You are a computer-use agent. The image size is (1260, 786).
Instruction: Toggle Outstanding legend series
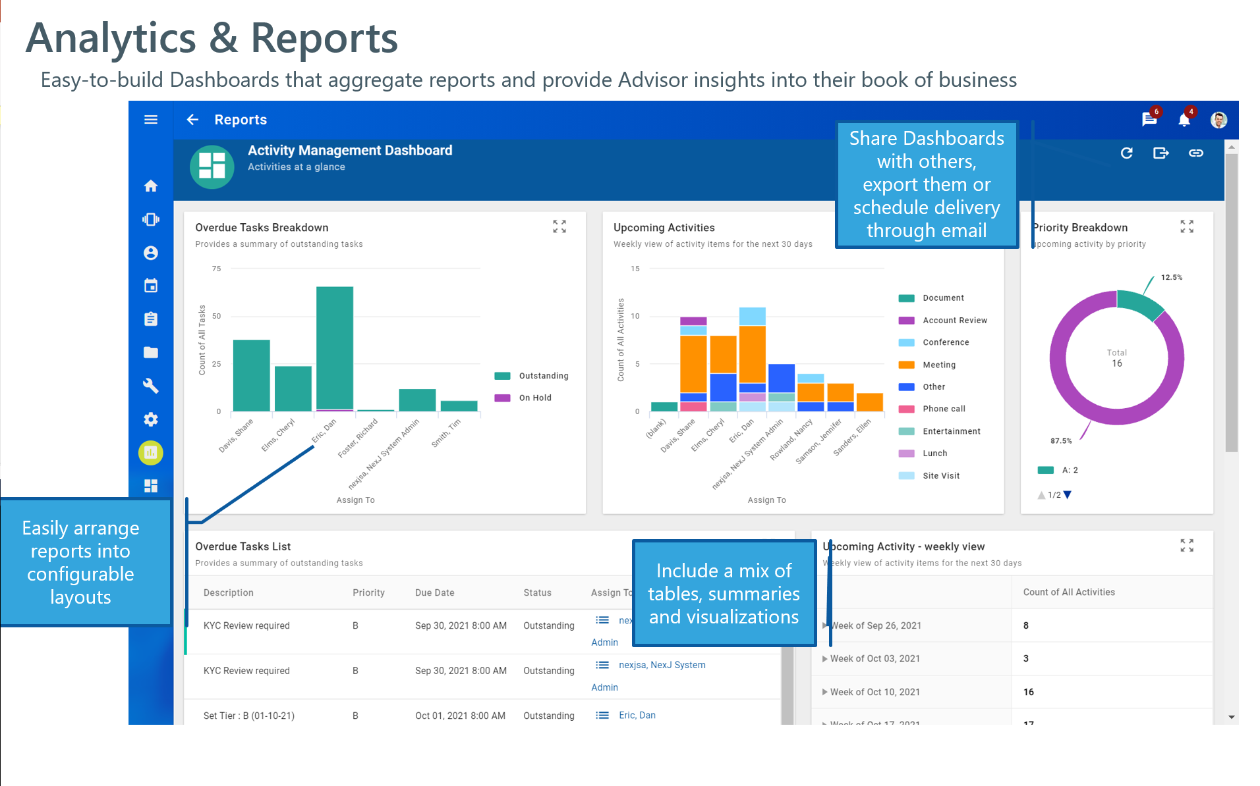click(532, 376)
